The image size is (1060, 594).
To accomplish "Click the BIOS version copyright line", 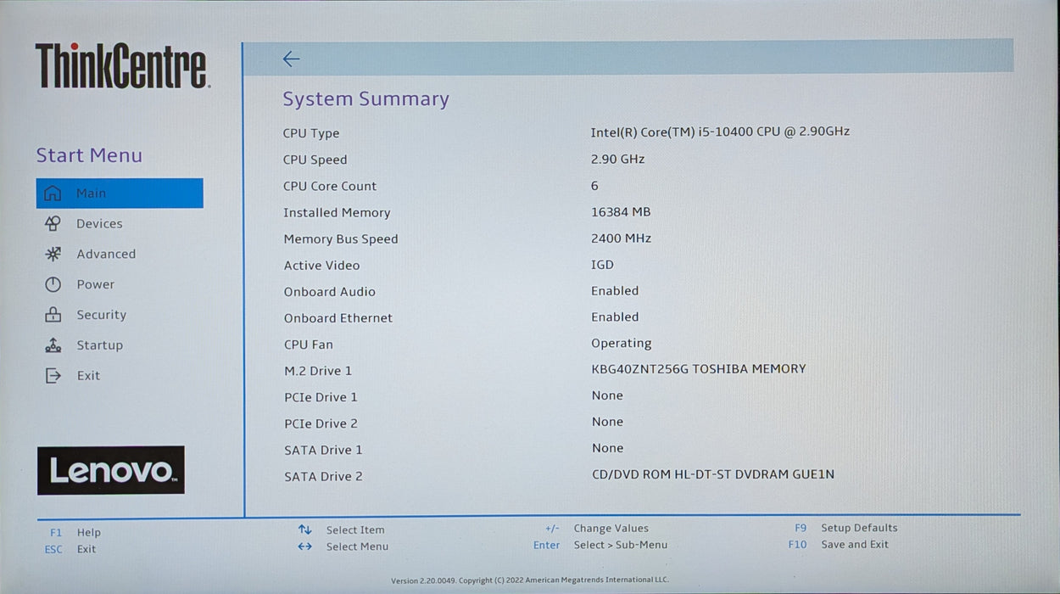I will pyautogui.click(x=530, y=580).
